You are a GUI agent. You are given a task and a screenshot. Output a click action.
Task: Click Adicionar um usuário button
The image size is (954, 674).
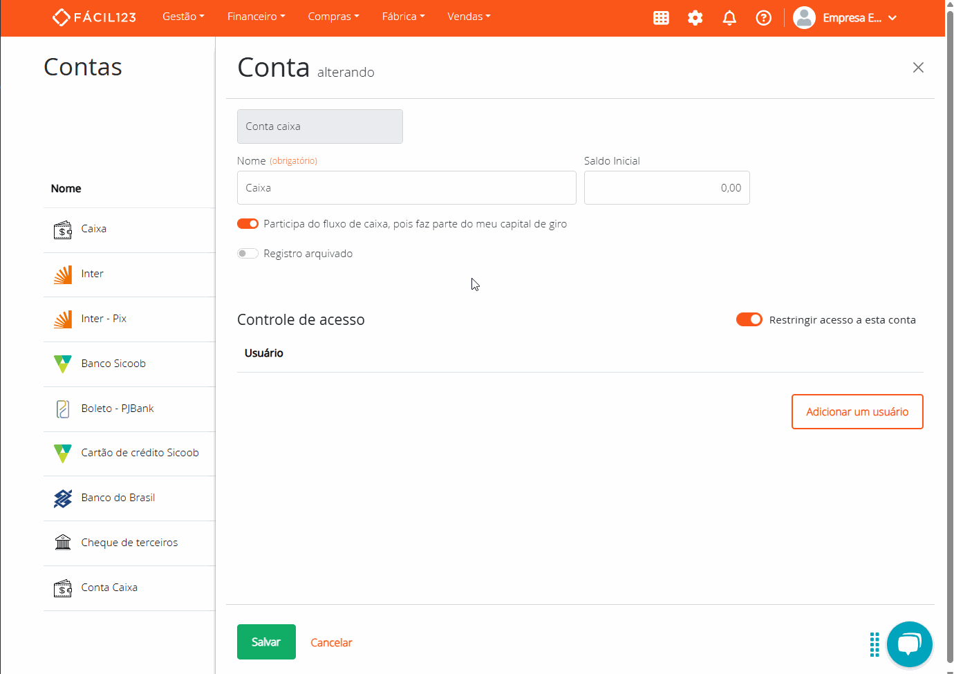[857, 412]
